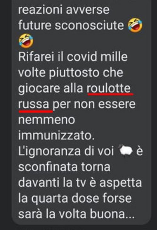
Task: Click the laughing emoji on its own line
Action: tap(26, 41)
